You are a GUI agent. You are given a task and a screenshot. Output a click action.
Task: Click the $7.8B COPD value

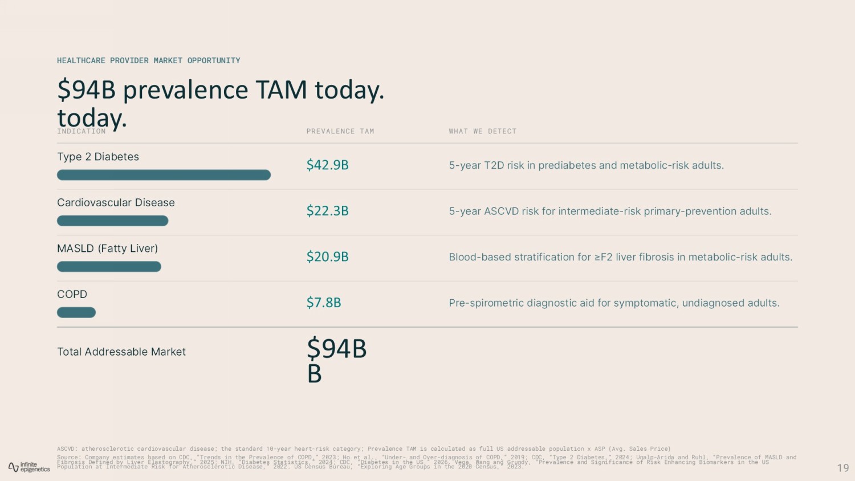click(324, 303)
